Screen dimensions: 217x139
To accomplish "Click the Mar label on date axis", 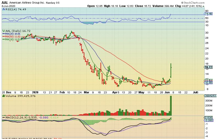I will point(87,92).
